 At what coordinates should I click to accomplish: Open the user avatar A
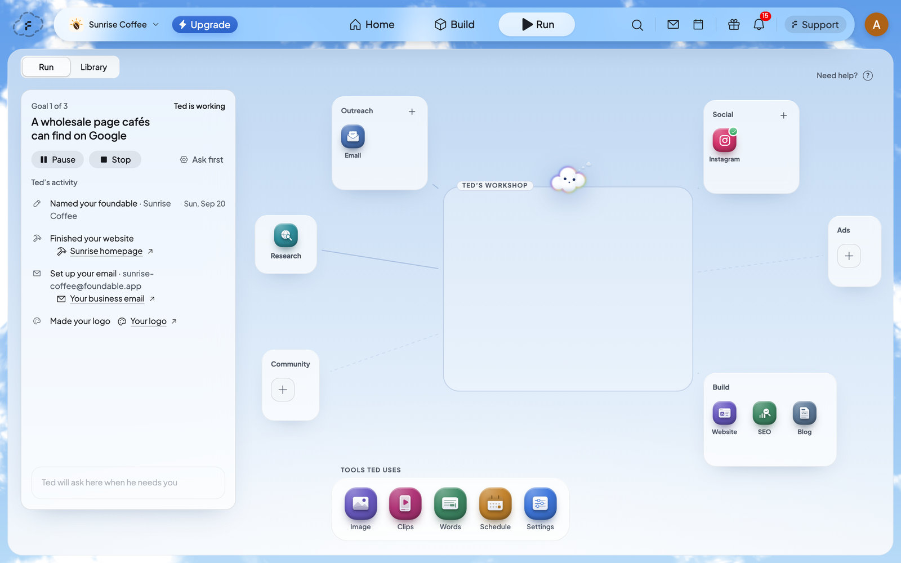[x=876, y=25]
